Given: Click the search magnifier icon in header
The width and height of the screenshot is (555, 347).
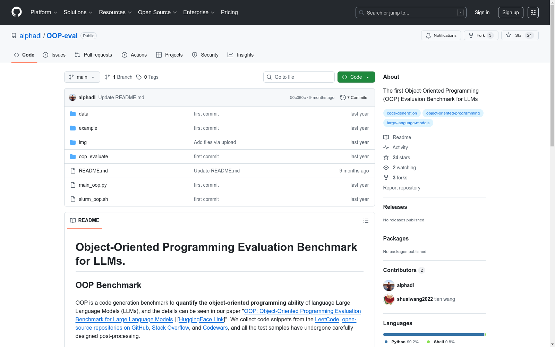Looking at the screenshot, I should click(x=361, y=12).
